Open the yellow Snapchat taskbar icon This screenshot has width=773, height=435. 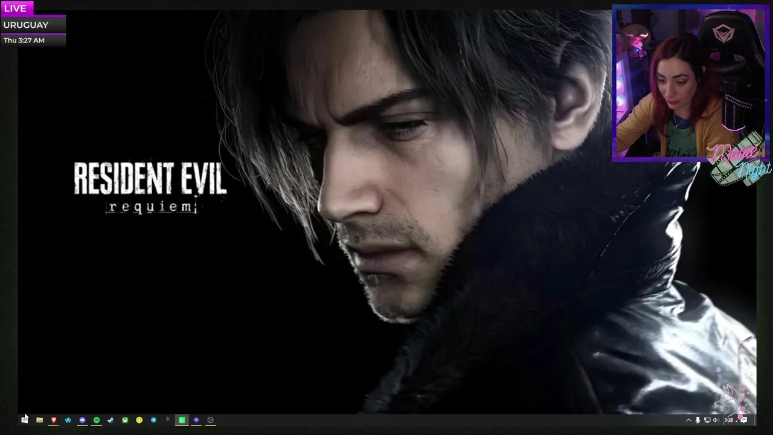(x=140, y=420)
